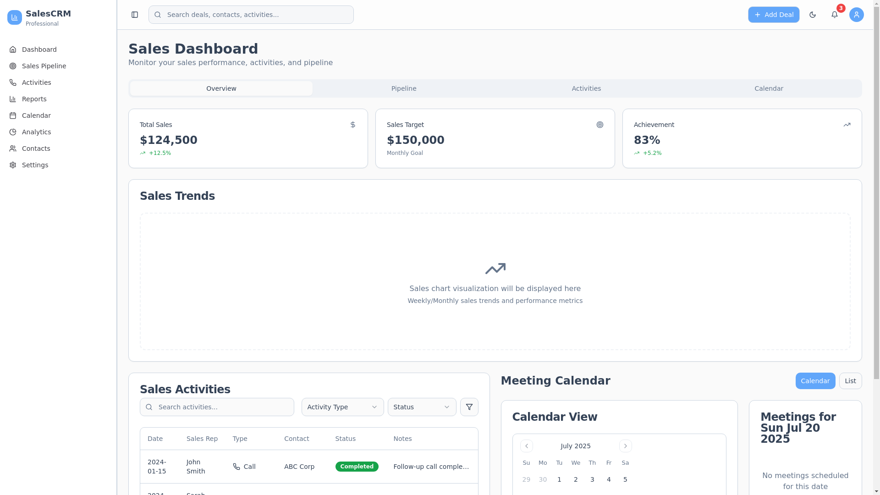Click the SalesCRM logo icon

pos(15,17)
